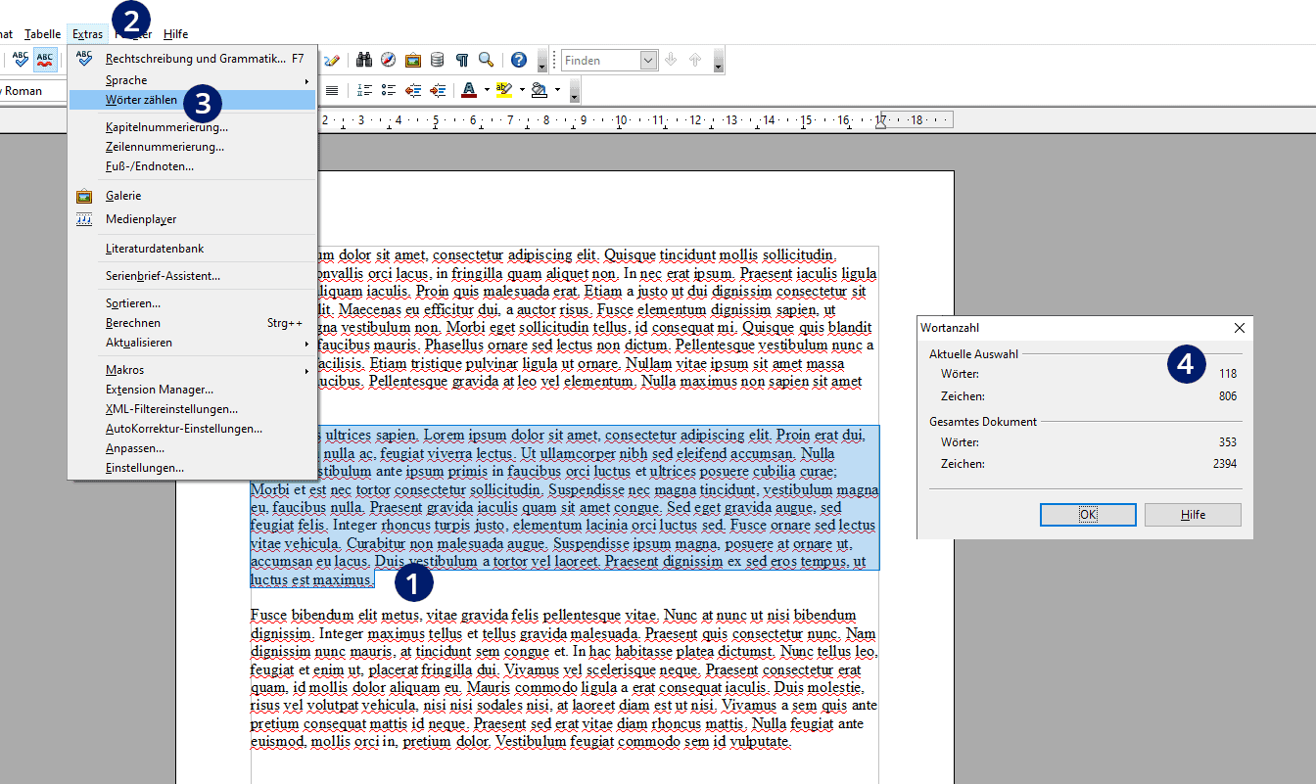1316x784 pixels.
Task: Expand the standard toolbar overflow arrow
Action: click(542, 62)
